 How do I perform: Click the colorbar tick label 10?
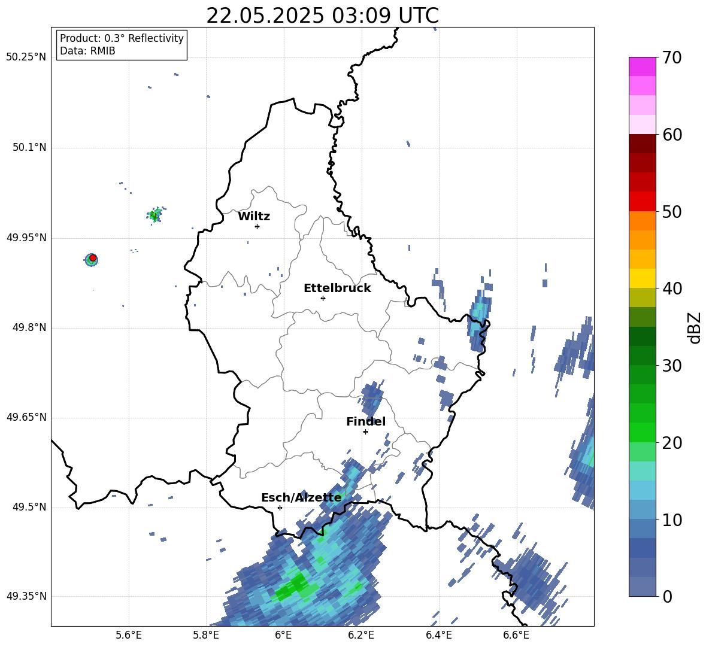coord(672,520)
